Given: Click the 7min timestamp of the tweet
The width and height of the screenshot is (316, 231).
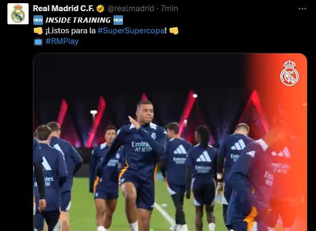Looking at the screenshot, I should click(169, 8).
